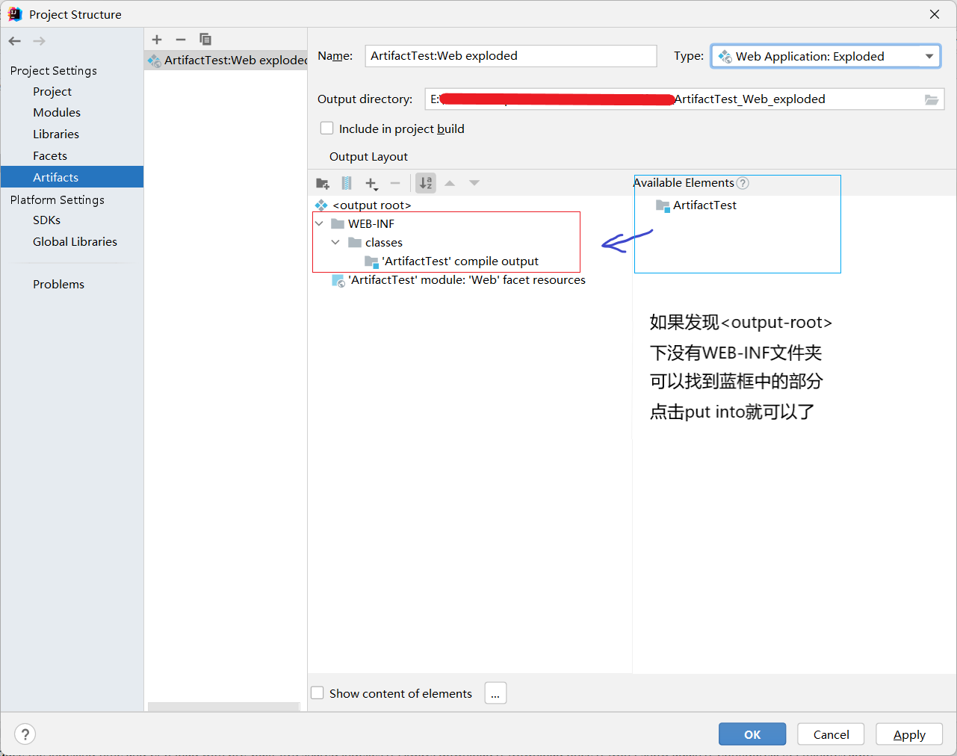Go forward with the right arrow icon
Image resolution: width=957 pixels, height=756 pixels.
click(x=40, y=41)
